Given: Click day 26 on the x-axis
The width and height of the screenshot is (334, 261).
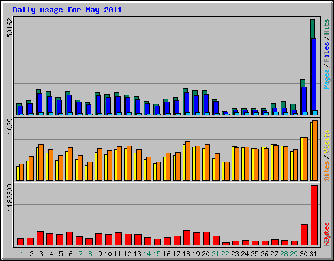Looking at the screenshot, I should click(264, 254).
